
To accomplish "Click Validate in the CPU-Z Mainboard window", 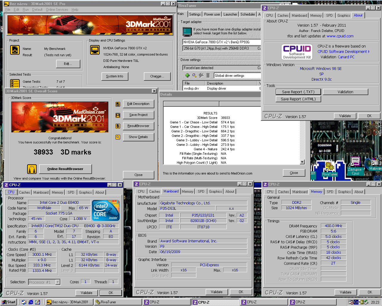I will 217,292.
